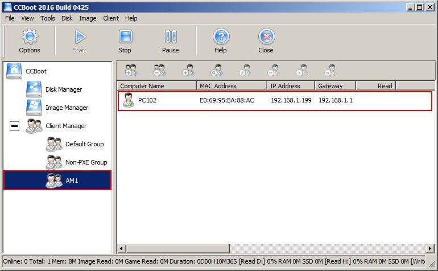Click the status bar Duration text

(x=203, y=261)
